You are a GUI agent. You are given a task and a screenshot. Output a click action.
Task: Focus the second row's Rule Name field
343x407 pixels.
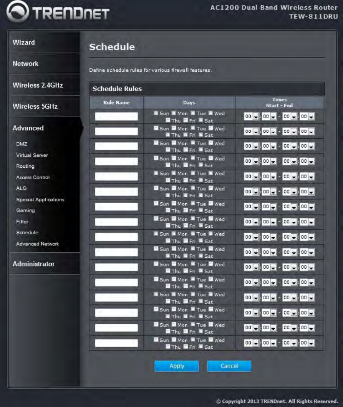point(116,131)
